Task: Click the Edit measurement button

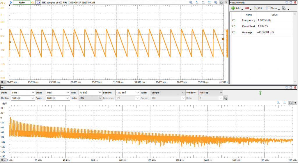Action: [x=258, y=8]
